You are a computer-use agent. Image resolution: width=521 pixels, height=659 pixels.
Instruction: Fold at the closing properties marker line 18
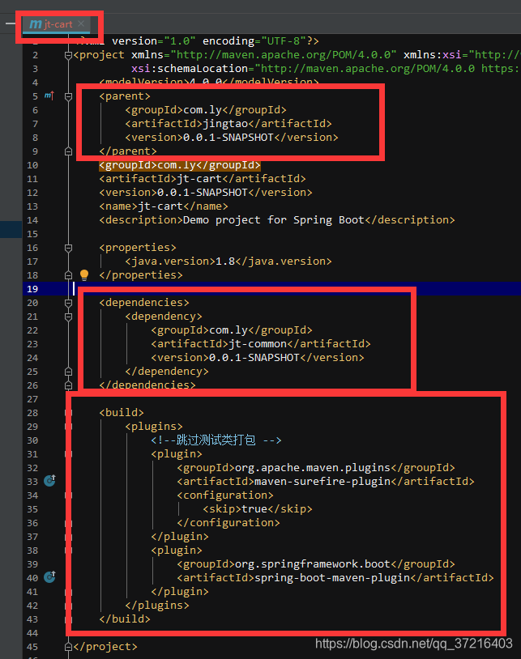click(x=68, y=275)
